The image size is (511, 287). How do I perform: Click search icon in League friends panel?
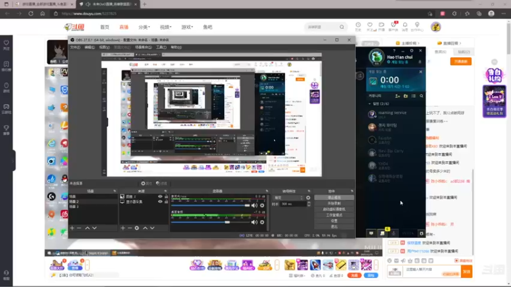pos(422,96)
